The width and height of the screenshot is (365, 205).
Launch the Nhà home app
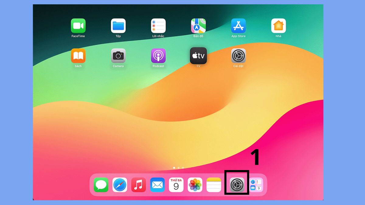[279, 26]
